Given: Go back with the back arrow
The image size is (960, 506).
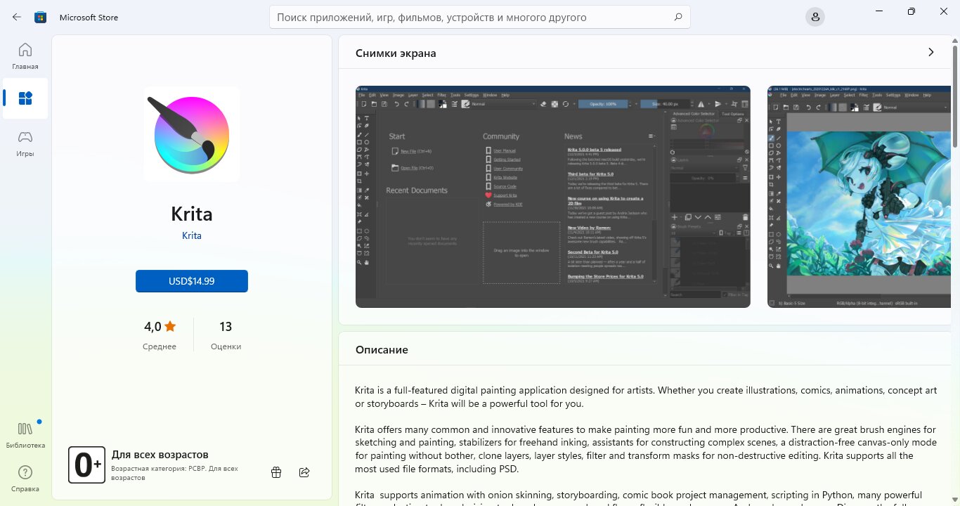Looking at the screenshot, I should (x=17, y=17).
